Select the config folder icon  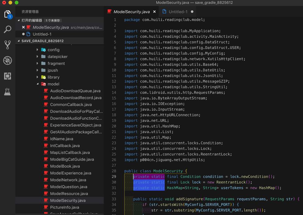coord(44,50)
